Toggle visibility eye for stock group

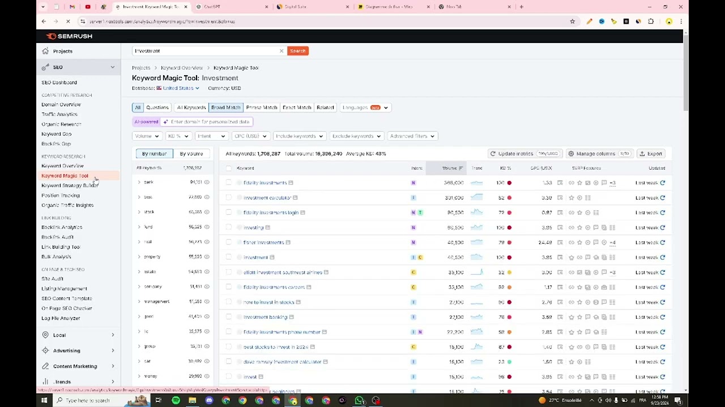point(207,212)
